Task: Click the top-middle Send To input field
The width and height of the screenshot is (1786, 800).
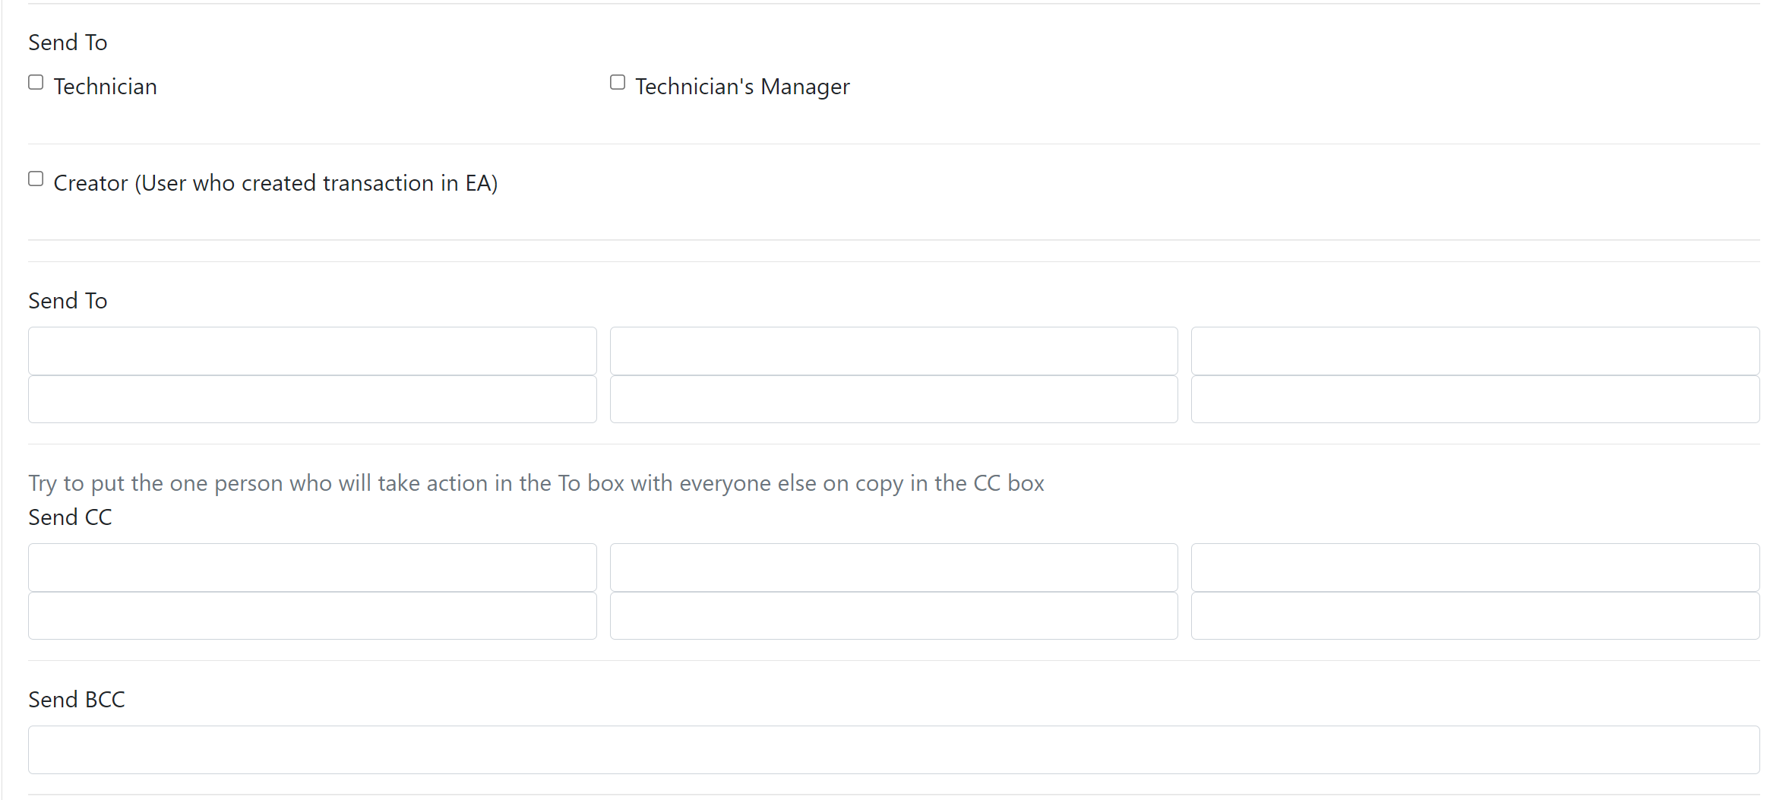Action: click(x=894, y=351)
